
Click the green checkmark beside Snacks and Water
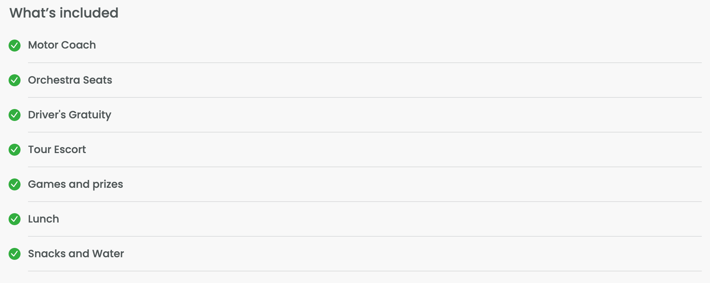pos(15,254)
